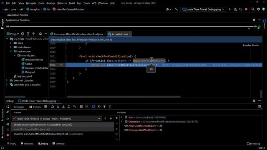This screenshot has height=150, width=267.
Task: Click Step Into icon in debugger toolbar
Action: coord(58,107)
